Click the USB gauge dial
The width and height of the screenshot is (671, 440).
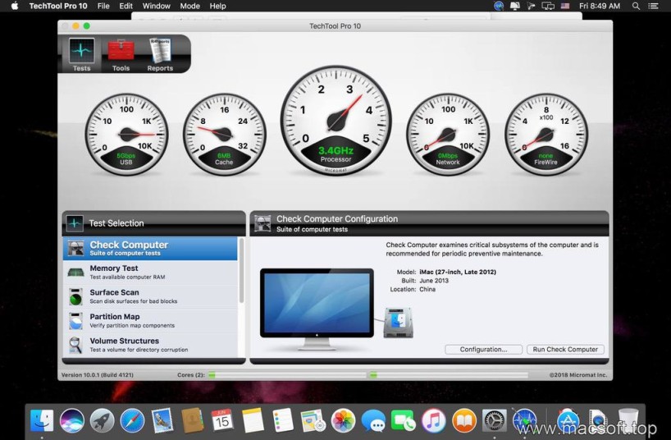pyautogui.click(x=126, y=134)
